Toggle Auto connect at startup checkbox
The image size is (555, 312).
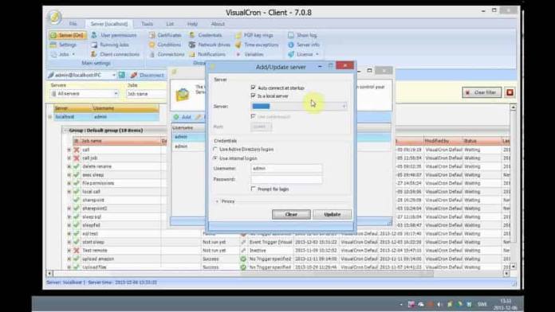pyautogui.click(x=253, y=88)
